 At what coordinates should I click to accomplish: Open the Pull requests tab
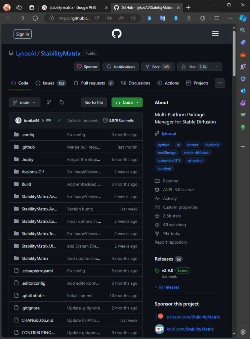coord(94,83)
